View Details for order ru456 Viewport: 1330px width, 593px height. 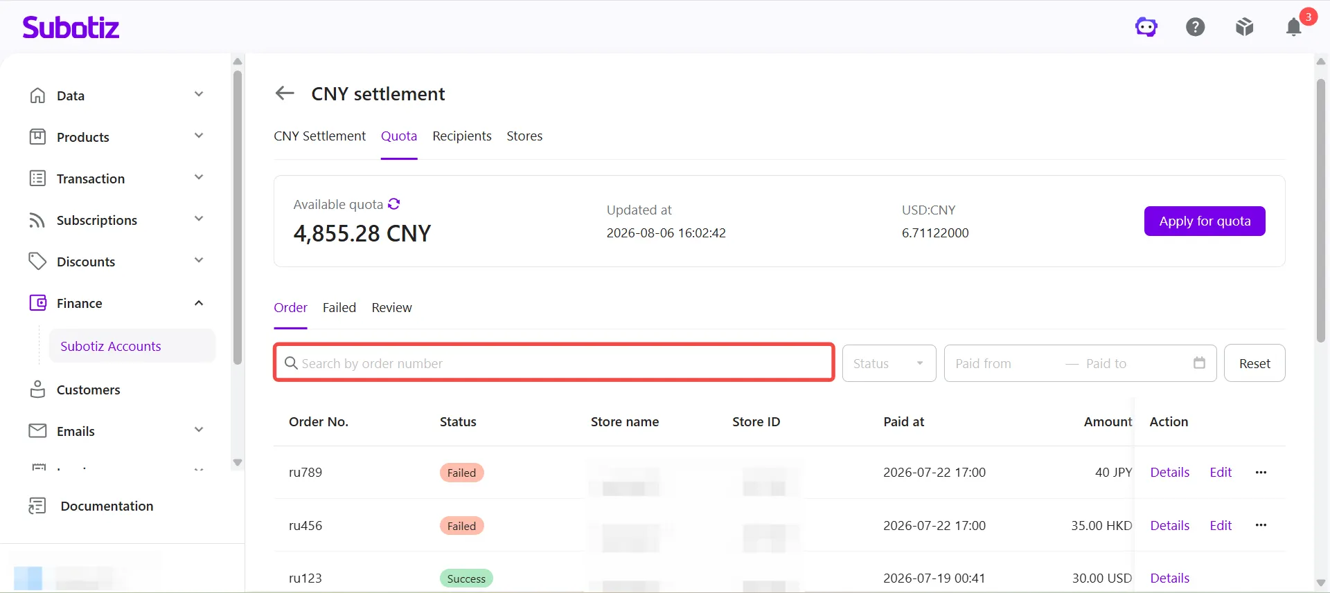coord(1170,525)
